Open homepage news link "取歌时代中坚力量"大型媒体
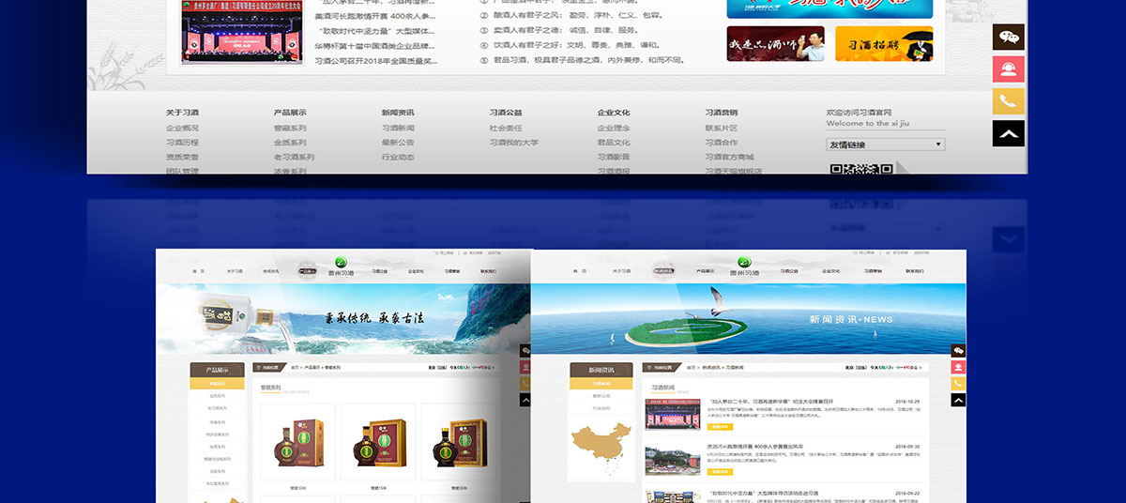This screenshot has width=1126, height=503. [375, 31]
